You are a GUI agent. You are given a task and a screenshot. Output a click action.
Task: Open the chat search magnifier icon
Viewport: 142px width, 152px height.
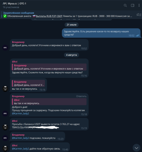coord(125,5)
